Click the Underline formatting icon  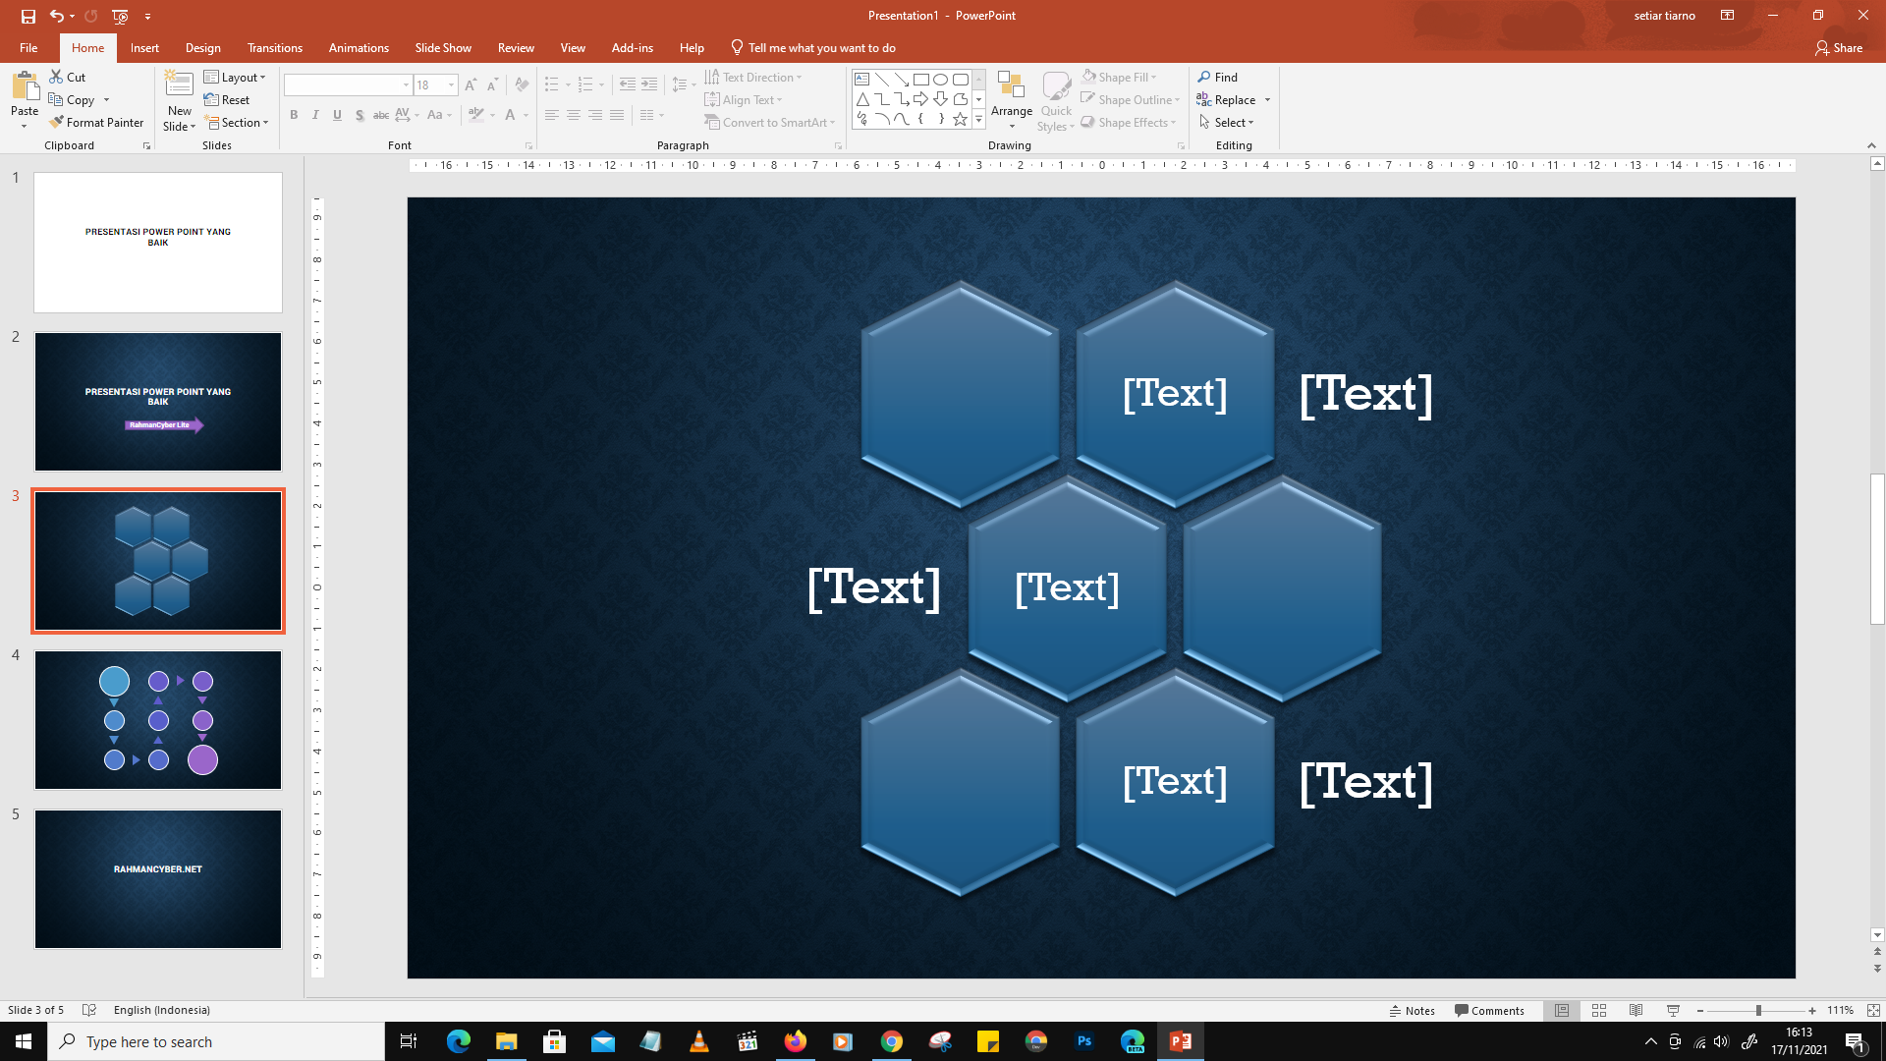(337, 115)
